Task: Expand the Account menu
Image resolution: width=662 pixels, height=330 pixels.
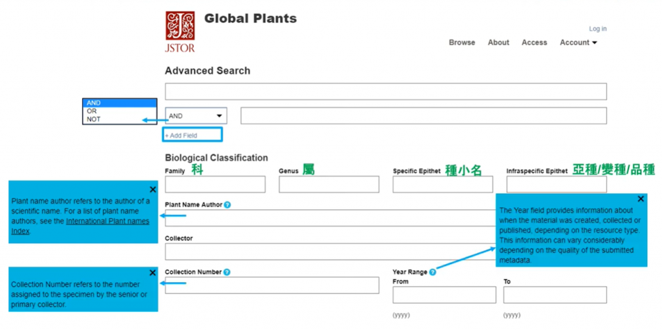Action: click(x=578, y=43)
